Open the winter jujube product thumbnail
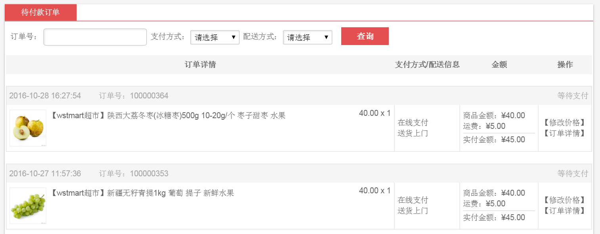600x234 pixels. click(28, 128)
